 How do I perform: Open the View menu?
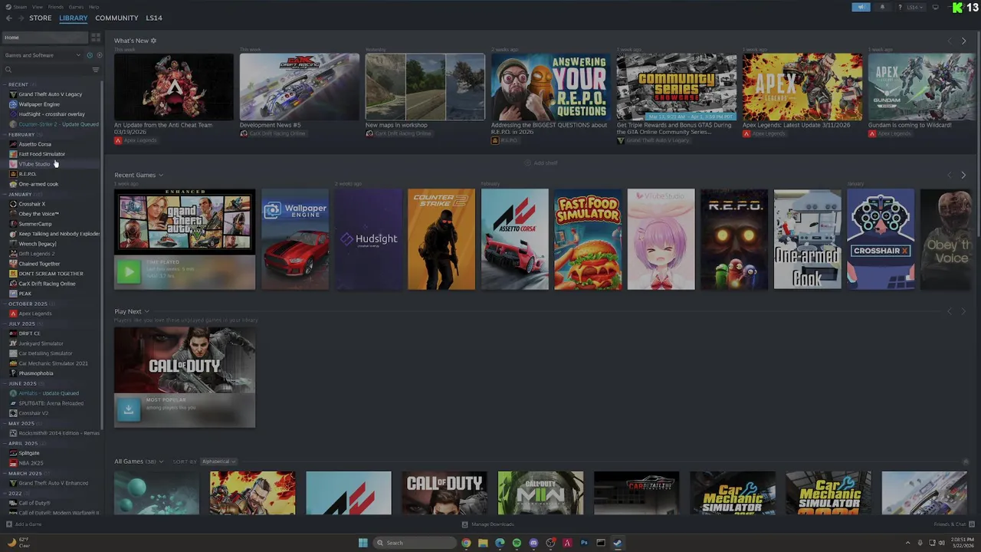pos(37,7)
